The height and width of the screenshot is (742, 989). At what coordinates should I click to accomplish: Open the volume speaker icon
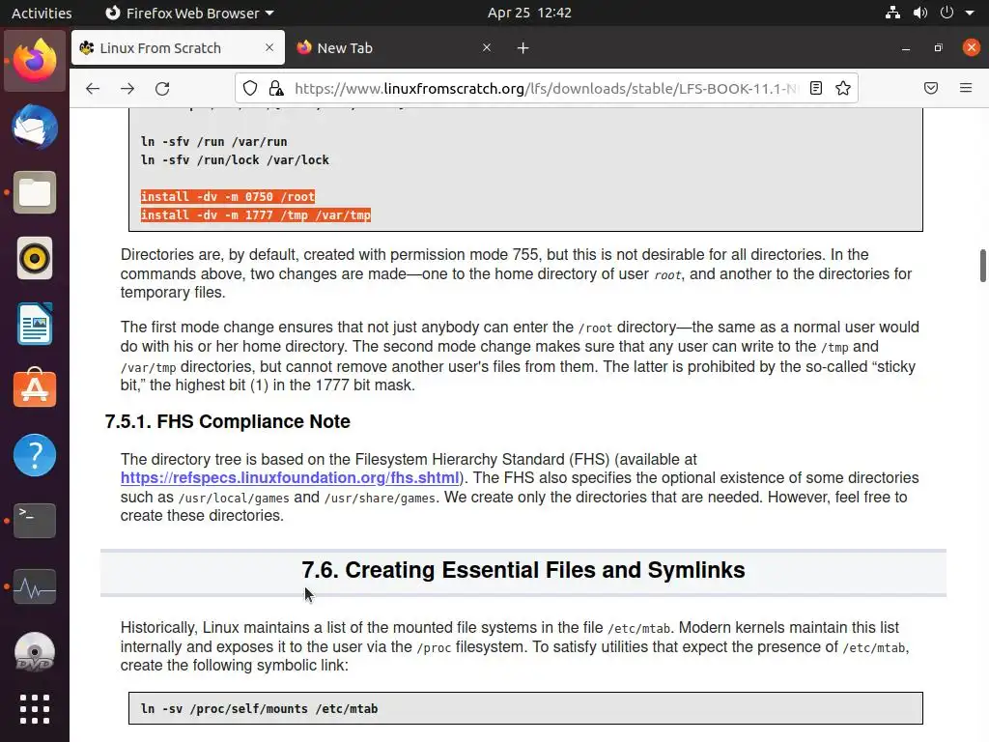pos(920,13)
